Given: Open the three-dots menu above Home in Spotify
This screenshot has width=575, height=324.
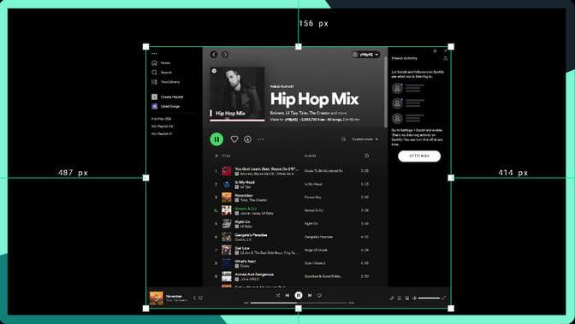Looking at the screenshot, I should (154, 54).
